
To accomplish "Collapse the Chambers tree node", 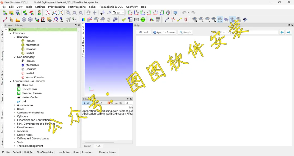I will coord(11,33).
